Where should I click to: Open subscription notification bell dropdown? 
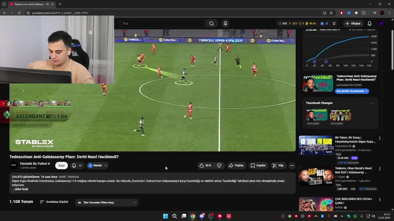77,165
